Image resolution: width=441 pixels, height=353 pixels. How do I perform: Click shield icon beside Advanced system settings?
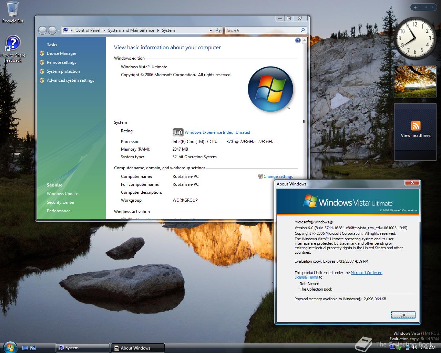coord(42,80)
